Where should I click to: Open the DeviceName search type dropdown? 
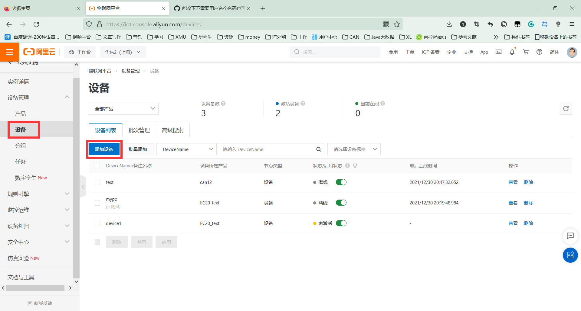pyautogui.click(x=186, y=149)
